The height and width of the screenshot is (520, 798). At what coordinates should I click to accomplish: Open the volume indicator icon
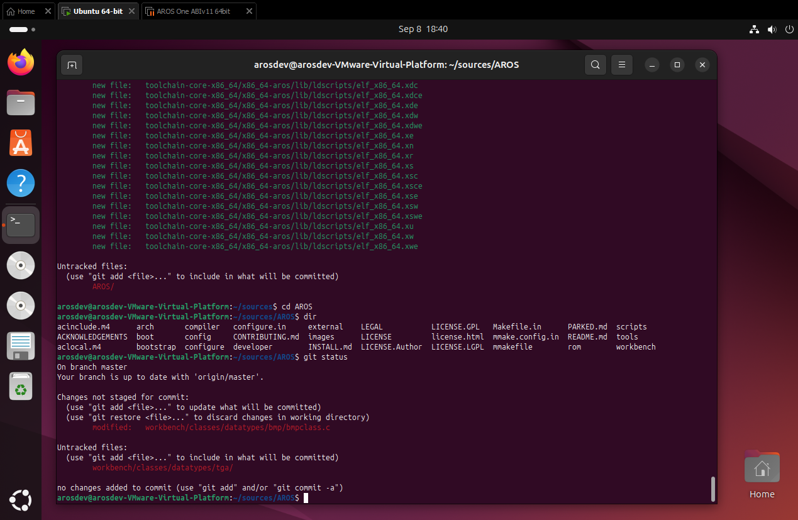[x=772, y=29]
